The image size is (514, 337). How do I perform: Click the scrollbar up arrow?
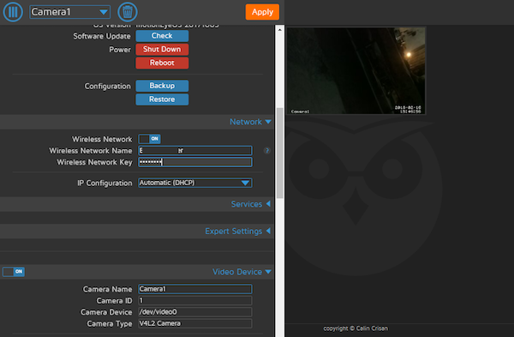click(279, 29)
